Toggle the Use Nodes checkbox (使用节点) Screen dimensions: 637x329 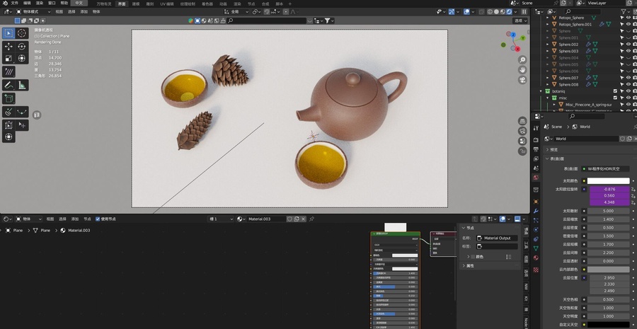tap(98, 219)
